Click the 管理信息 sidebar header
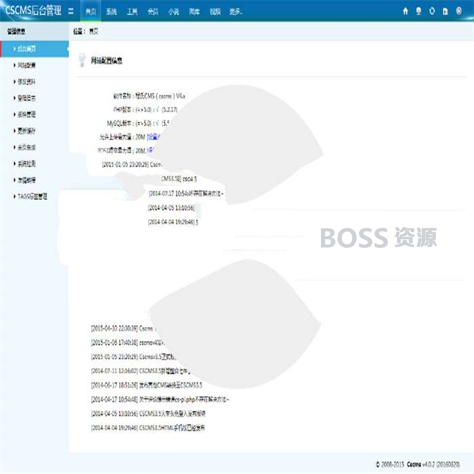 (16, 31)
